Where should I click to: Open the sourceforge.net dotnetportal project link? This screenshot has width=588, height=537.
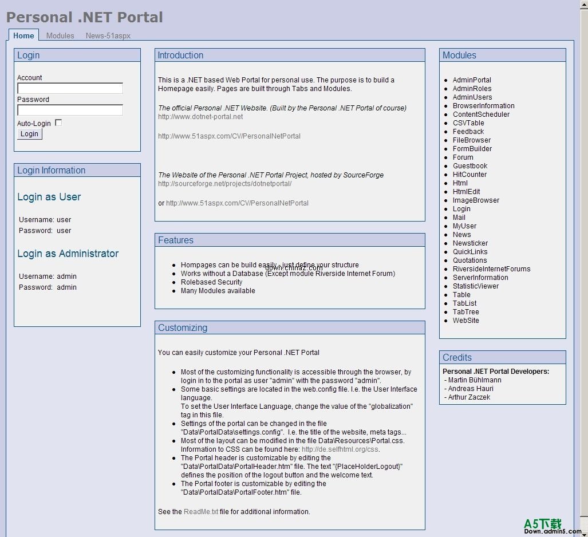click(x=224, y=184)
